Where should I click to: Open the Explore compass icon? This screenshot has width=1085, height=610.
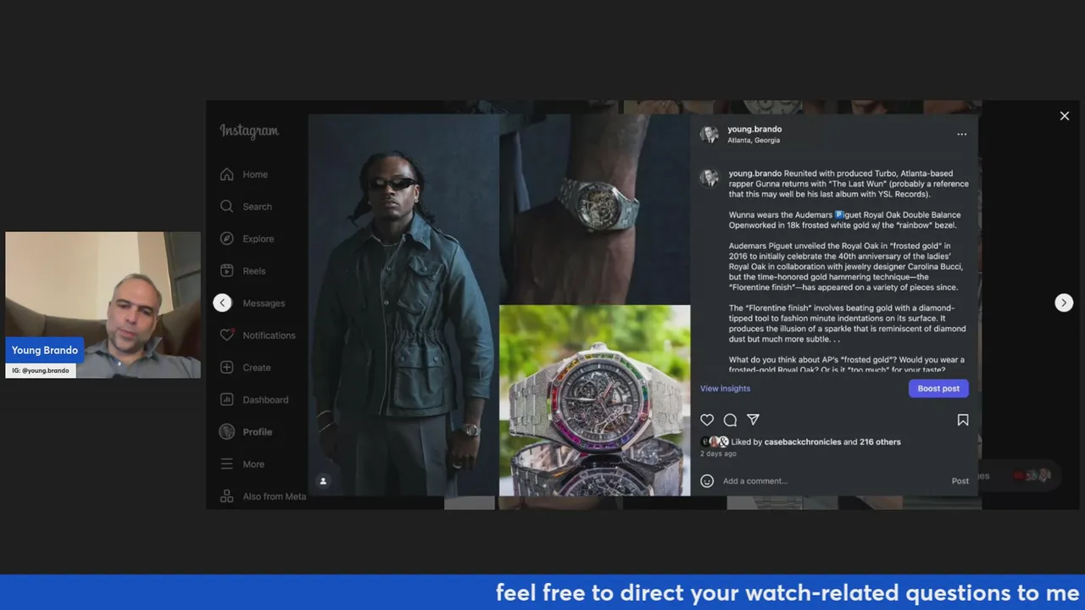coord(226,239)
